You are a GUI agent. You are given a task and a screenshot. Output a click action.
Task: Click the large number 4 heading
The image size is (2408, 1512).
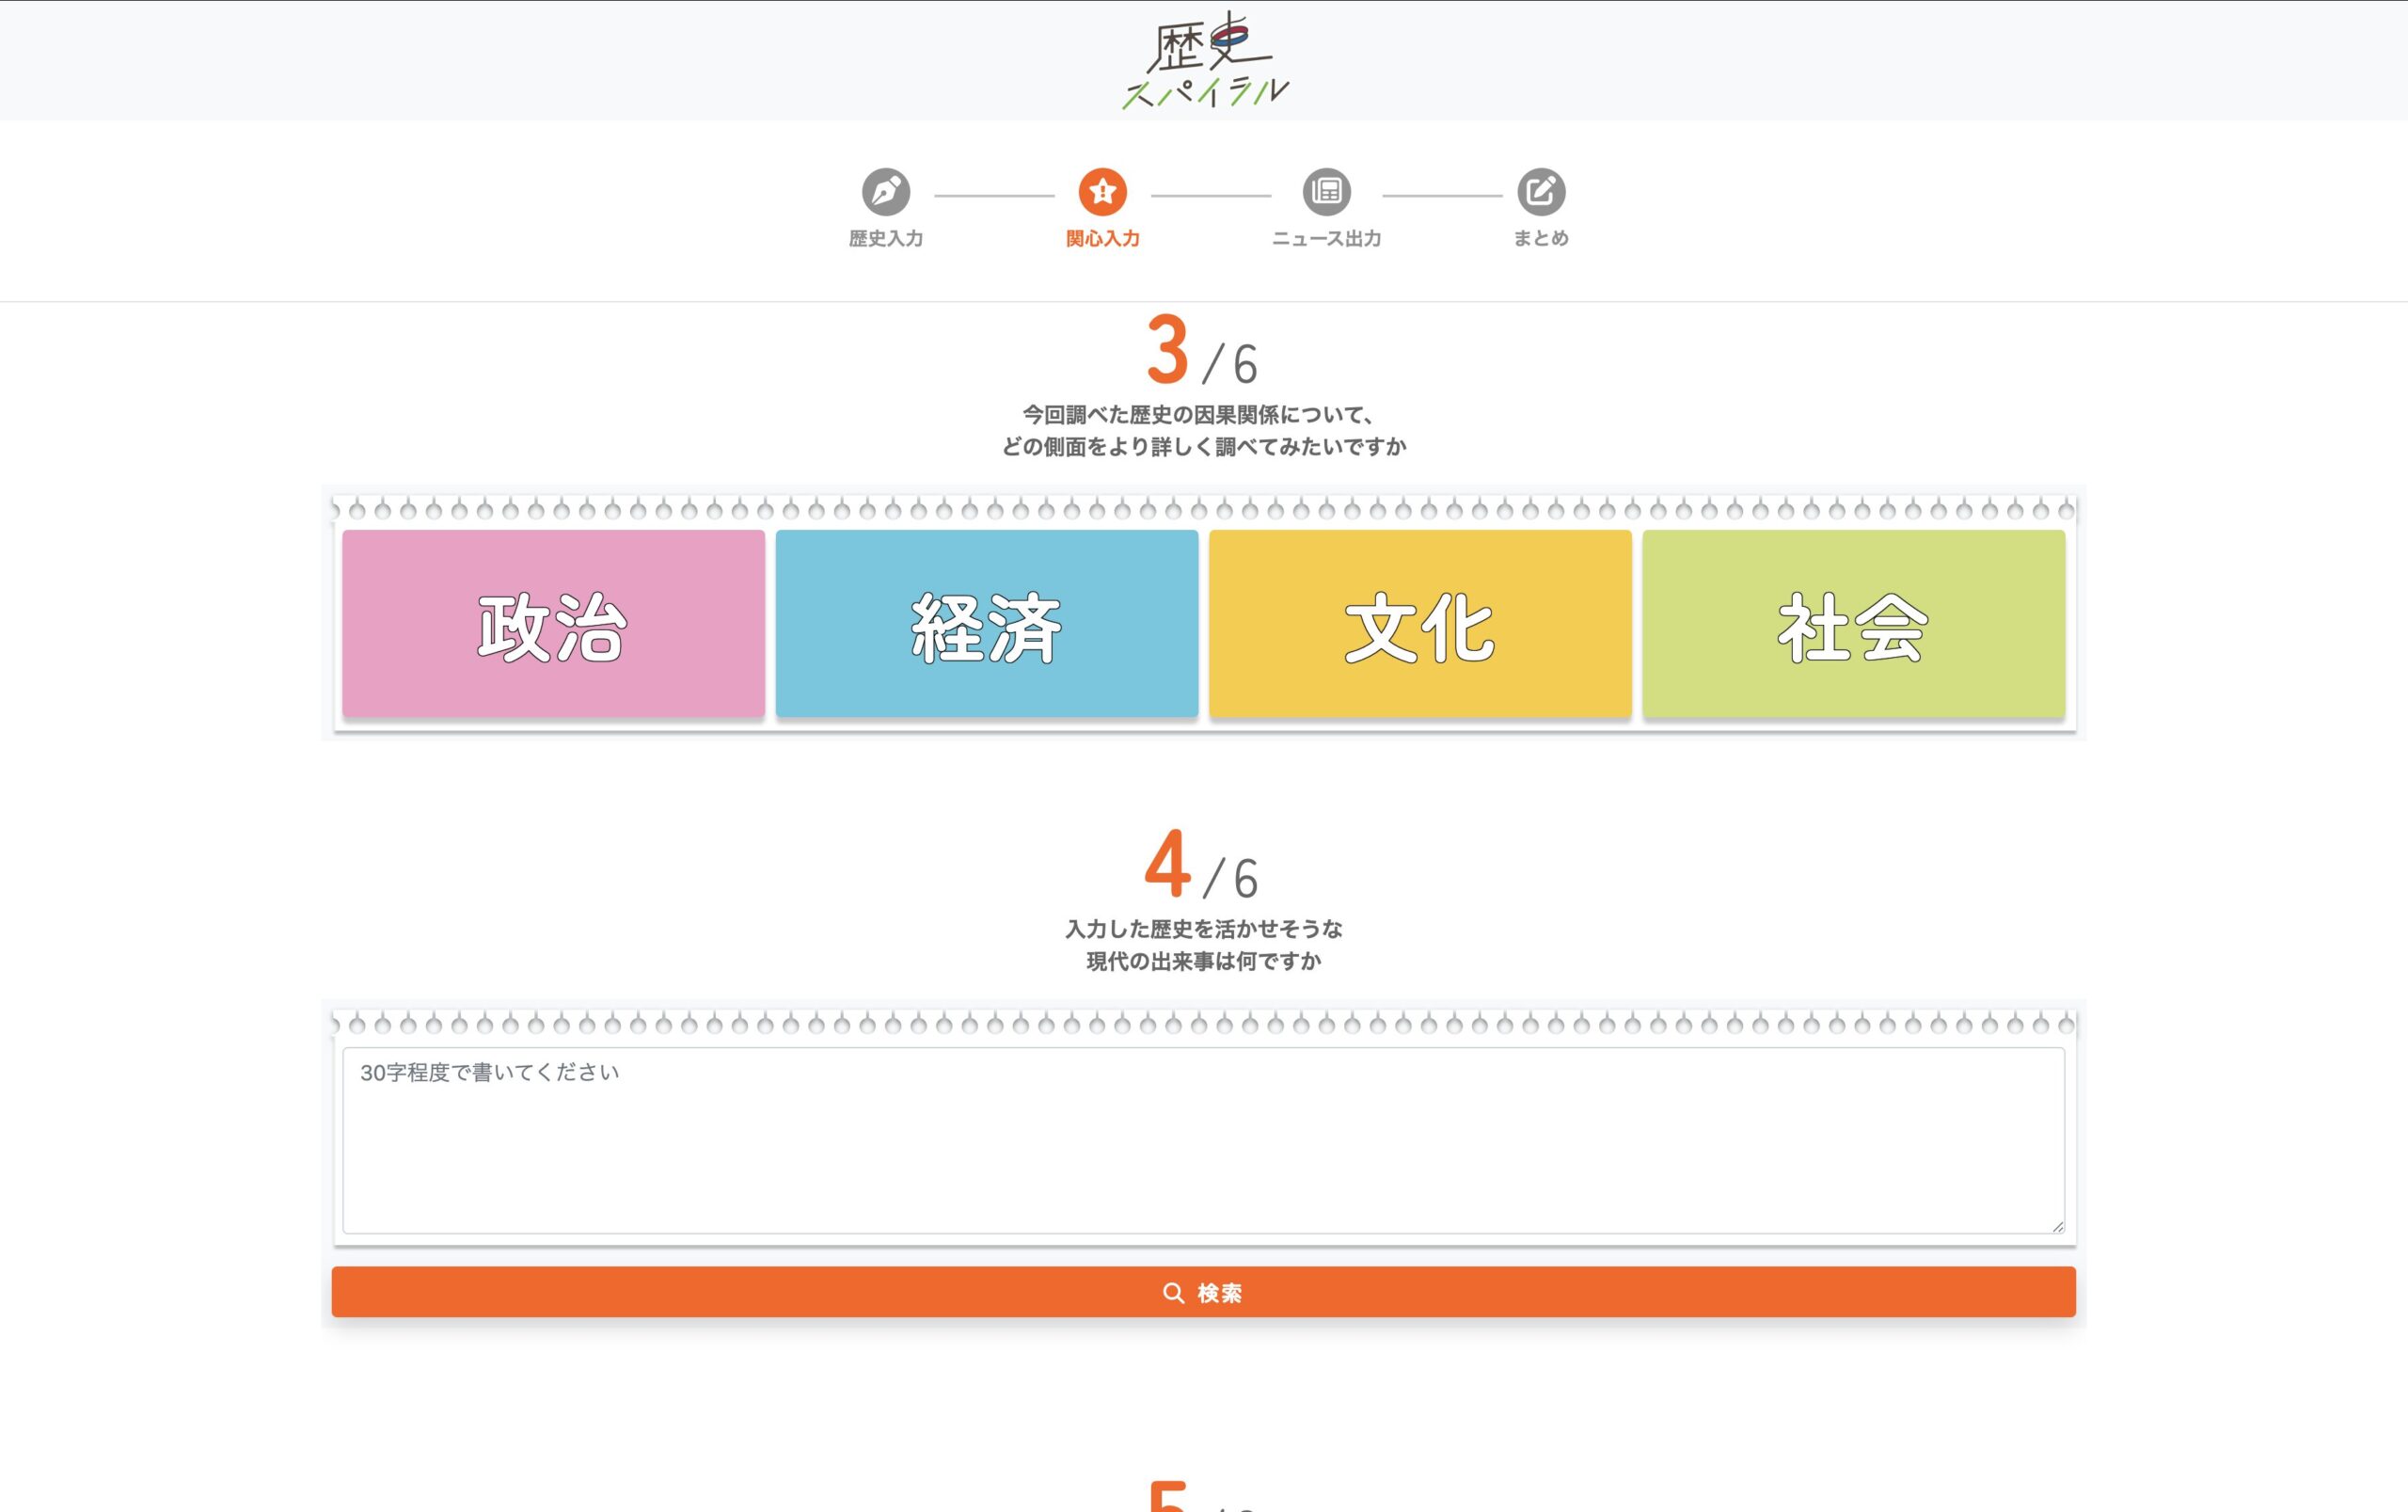(1167, 865)
